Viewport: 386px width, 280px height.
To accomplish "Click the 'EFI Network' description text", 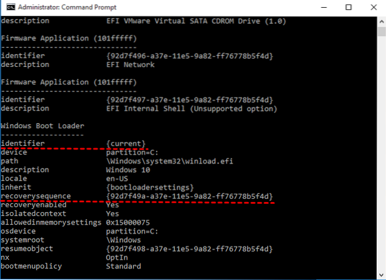I will [130, 65].
